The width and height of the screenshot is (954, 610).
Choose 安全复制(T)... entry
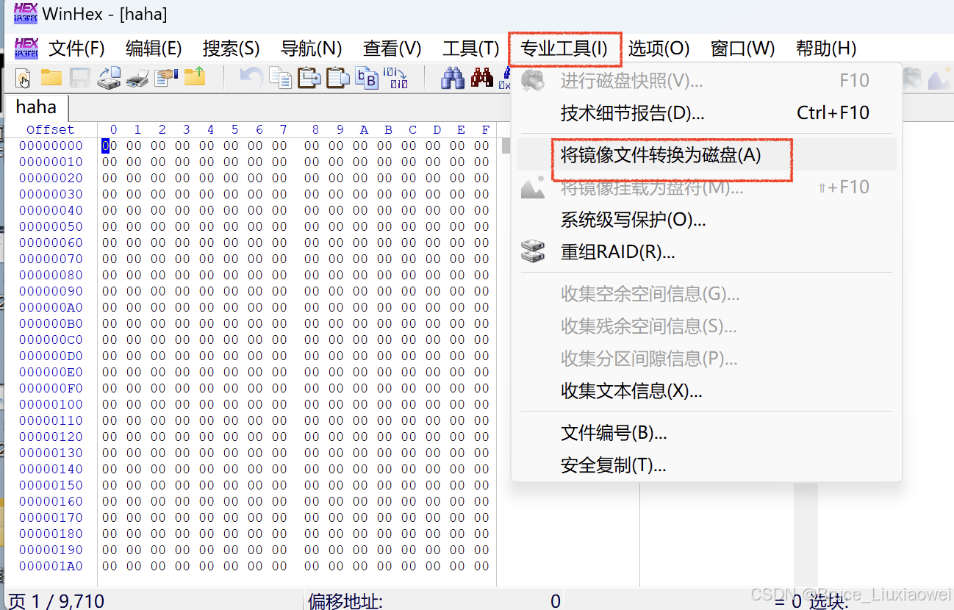pos(706,465)
